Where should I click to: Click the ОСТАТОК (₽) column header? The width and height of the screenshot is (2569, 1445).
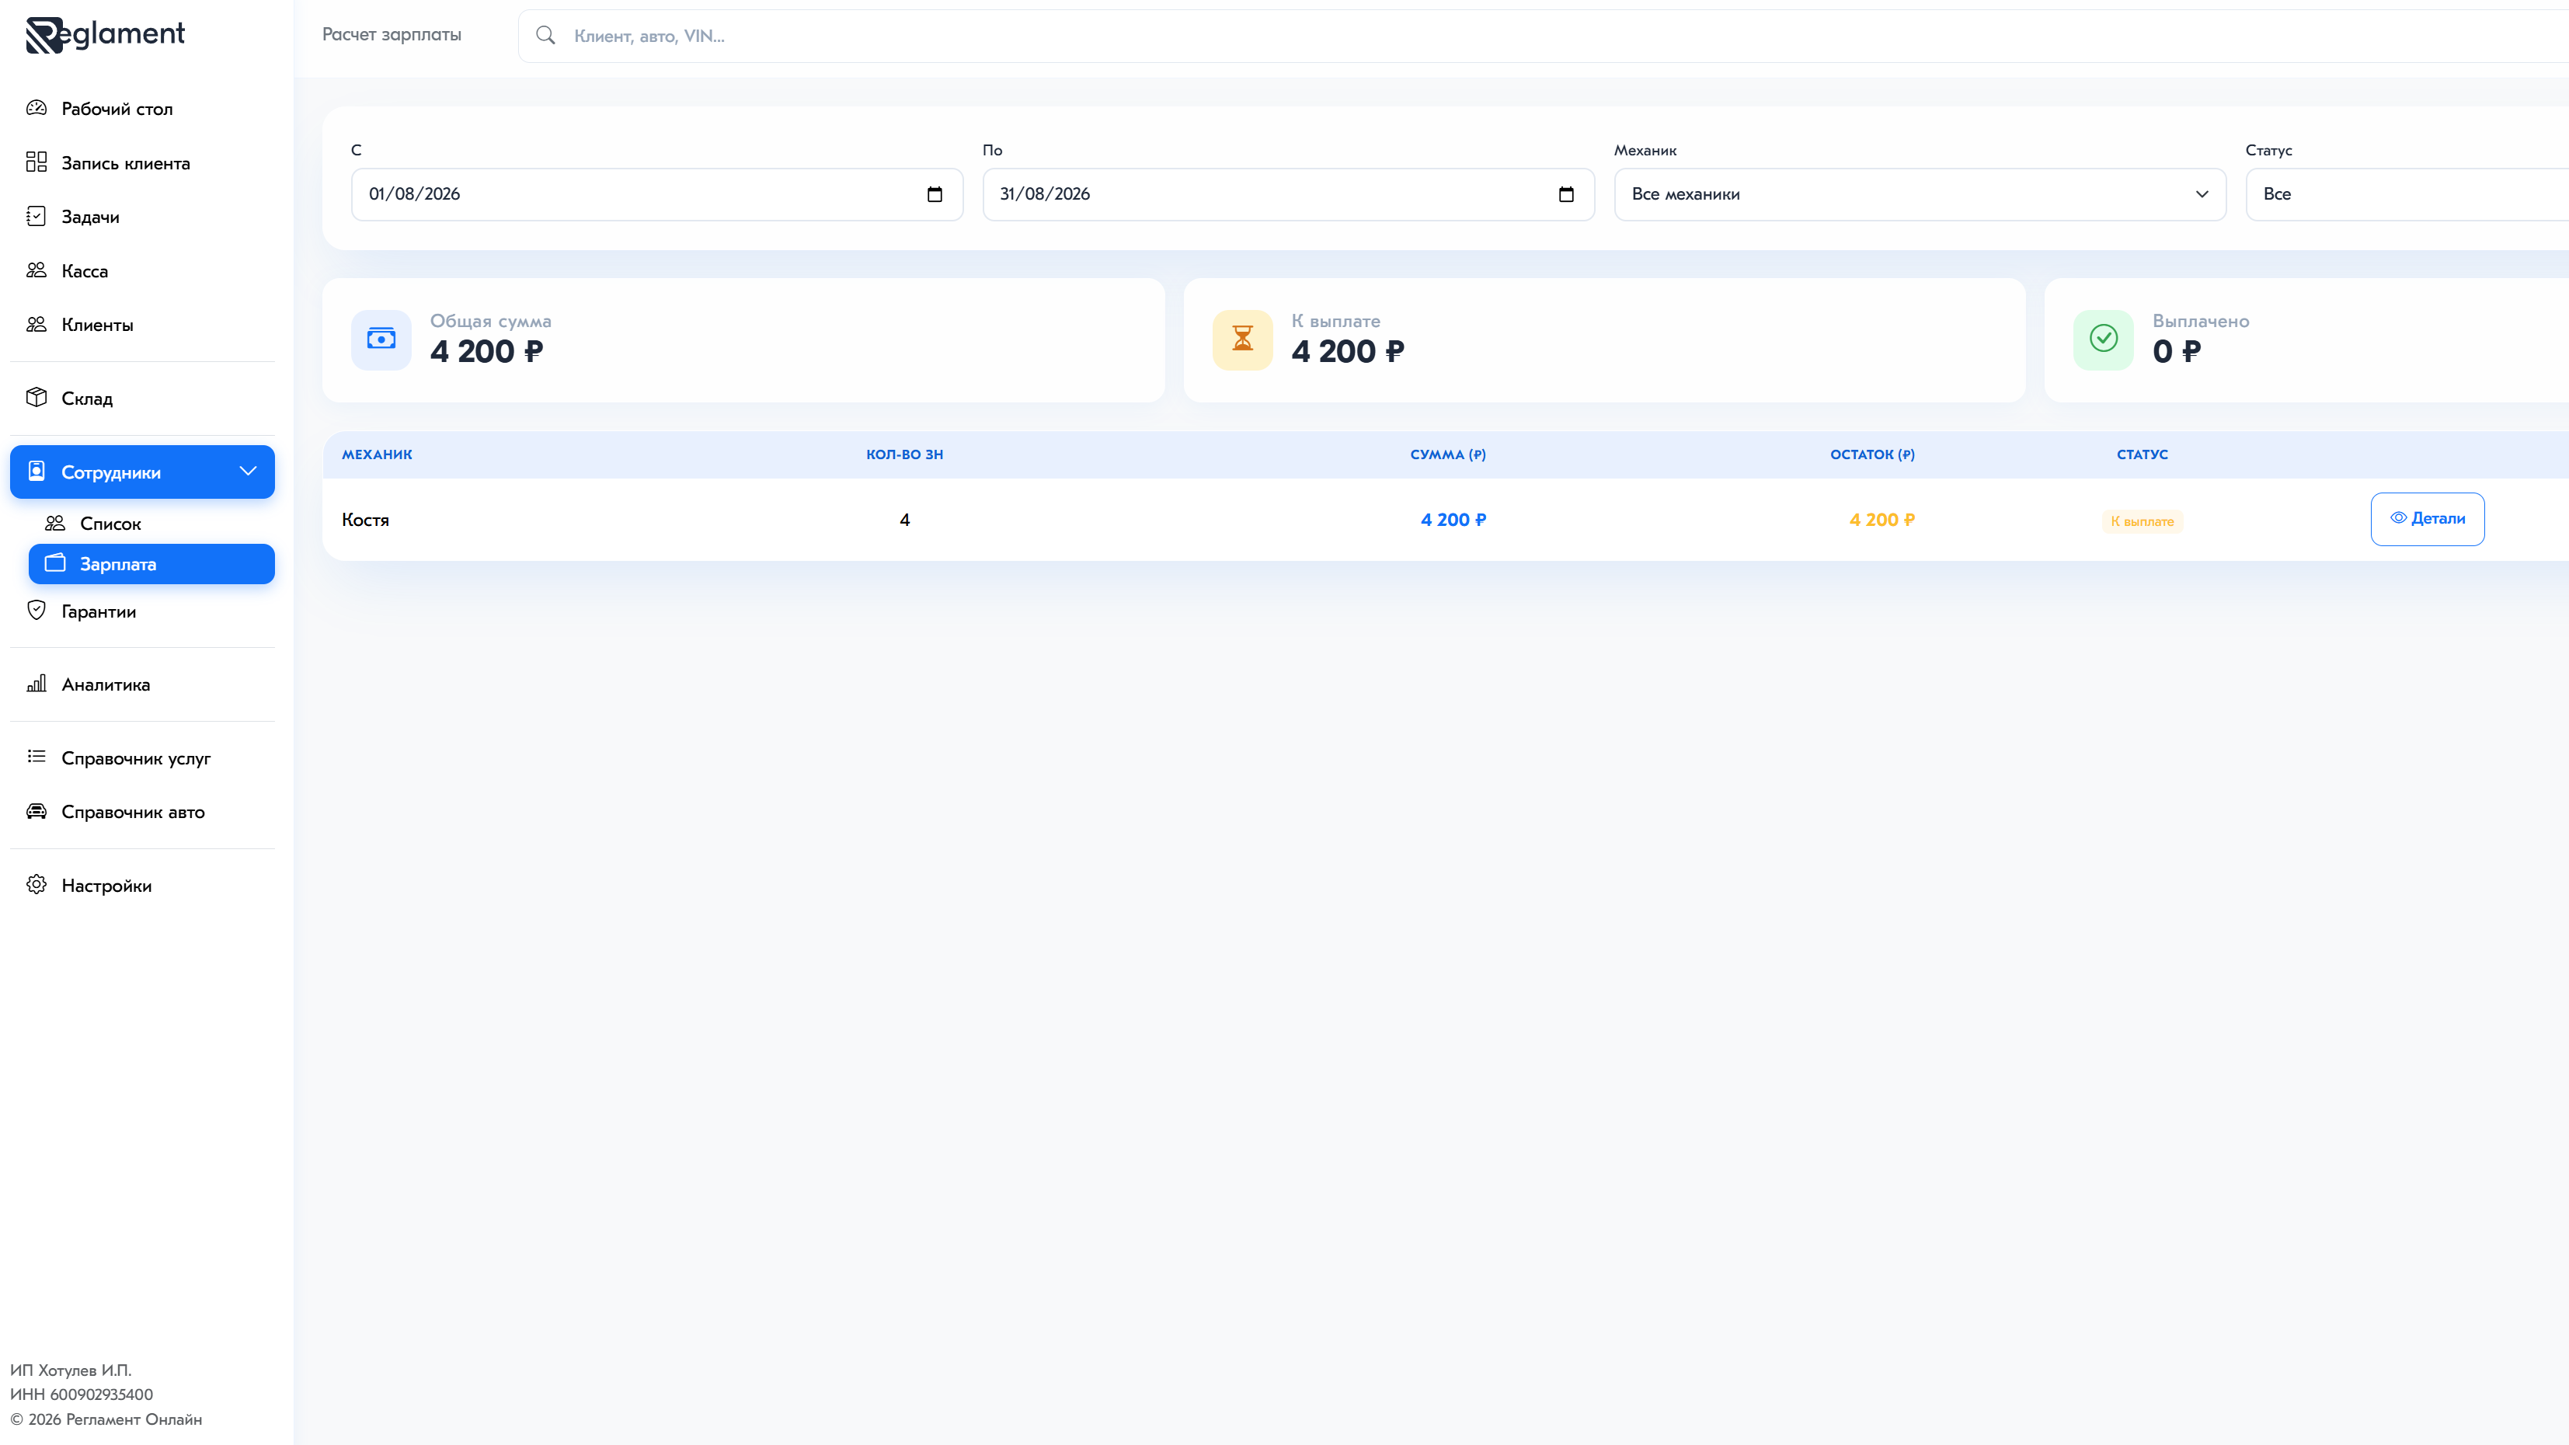1872,454
